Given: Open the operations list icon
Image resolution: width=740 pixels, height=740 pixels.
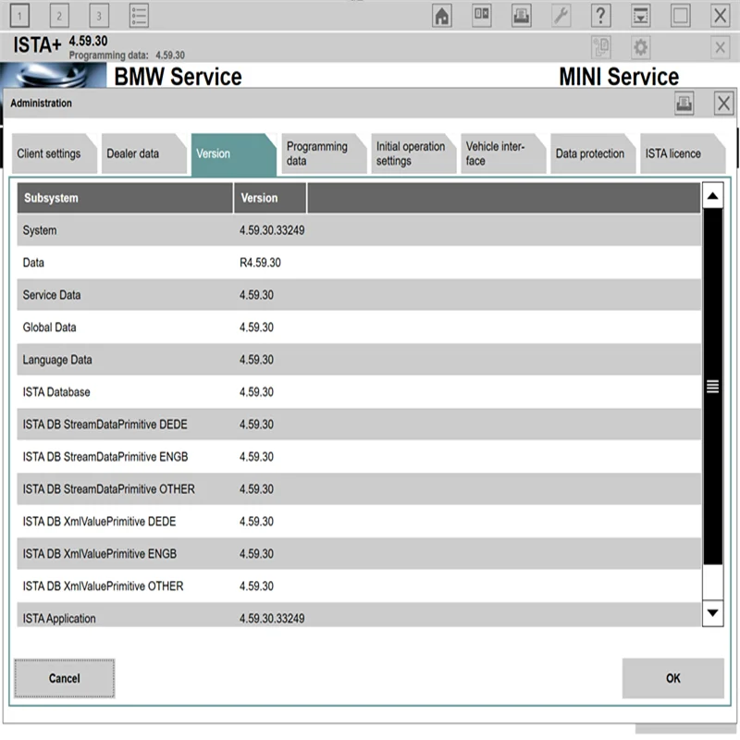Looking at the screenshot, I should click(139, 16).
